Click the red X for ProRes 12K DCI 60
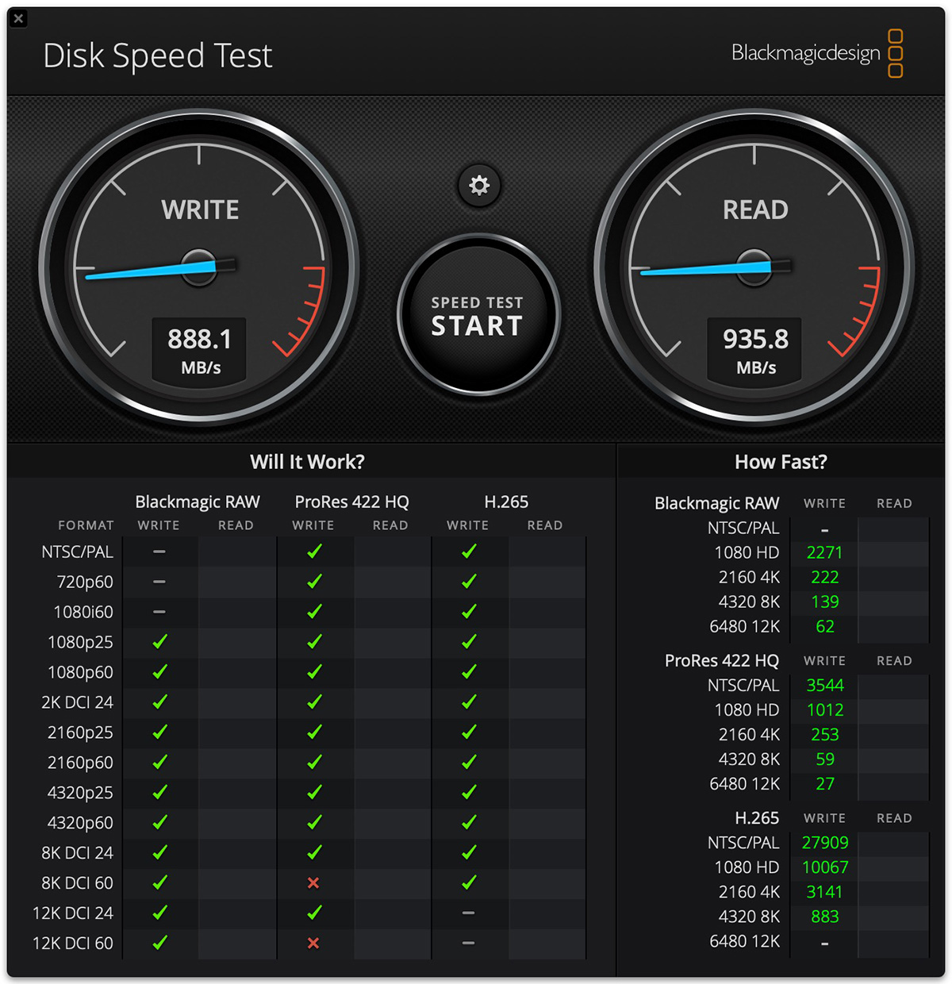This screenshot has height=984, width=952. [x=313, y=943]
